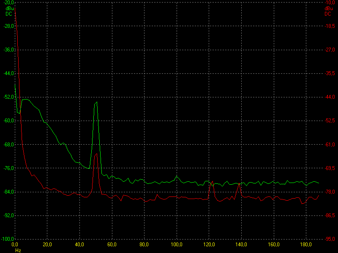The height and width of the screenshot is (253, 338).
Task: Select the -52,5 red axis label
Action: point(330,121)
